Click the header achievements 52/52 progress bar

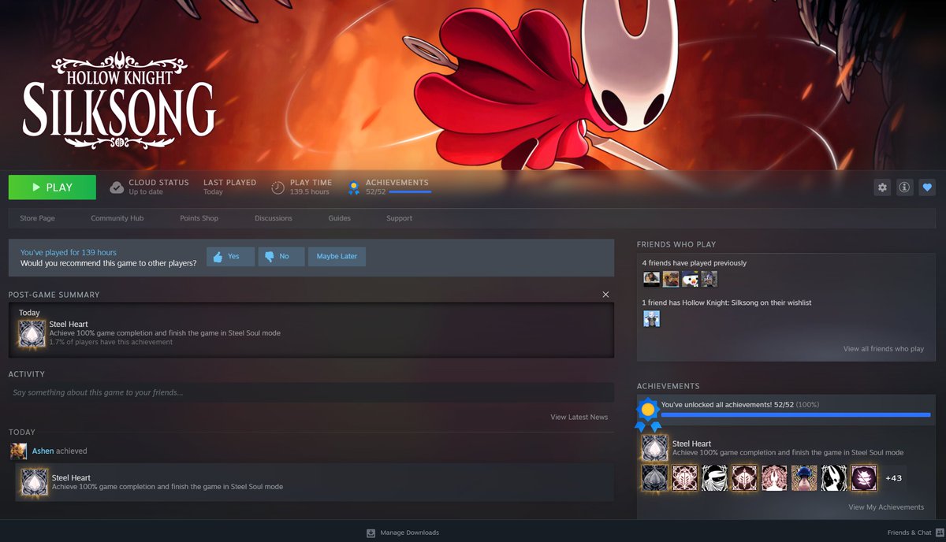[410, 191]
